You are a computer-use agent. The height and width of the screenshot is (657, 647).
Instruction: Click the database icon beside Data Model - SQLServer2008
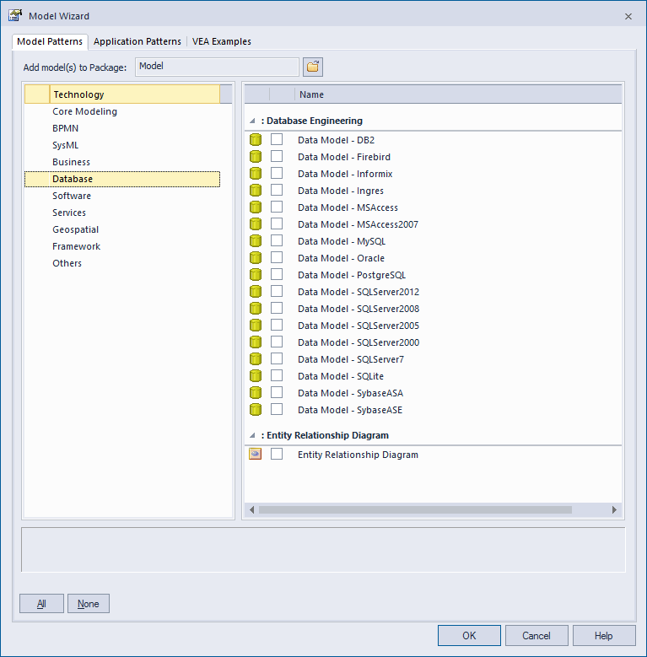click(x=256, y=308)
